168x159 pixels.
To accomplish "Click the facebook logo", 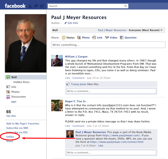I will click(x=15, y=6).
